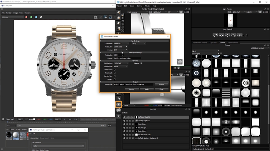270x151 pixels.
Task: Open the Project menu in HDR Light Studio
Action: point(119,6)
